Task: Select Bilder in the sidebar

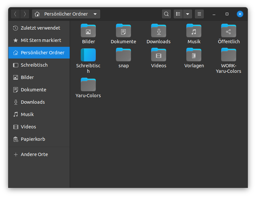Action: pos(39,77)
